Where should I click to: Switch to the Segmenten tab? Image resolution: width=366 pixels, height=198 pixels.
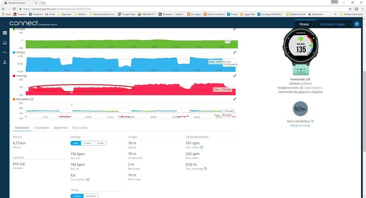[x=60, y=128]
